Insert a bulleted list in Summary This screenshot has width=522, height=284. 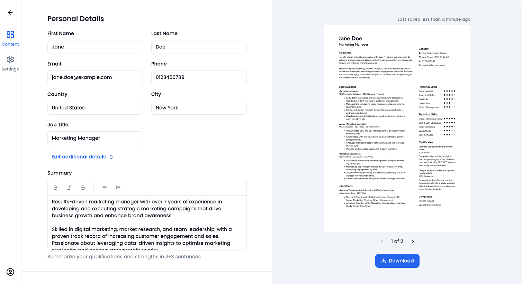point(104,188)
